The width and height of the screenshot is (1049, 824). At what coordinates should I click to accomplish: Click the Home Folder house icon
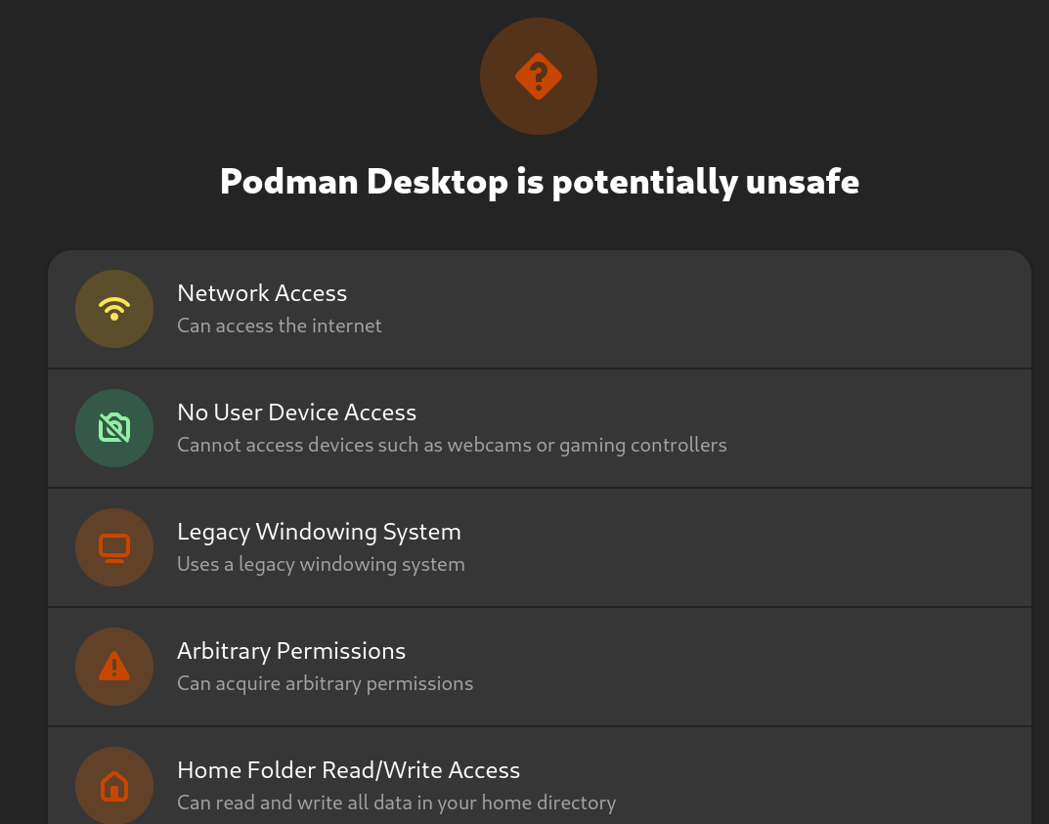coord(114,785)
